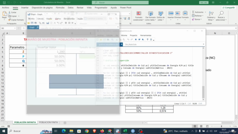Click the print icon in Graph window toolbar
This screenshot has width=238, height=134.
coord(36,23)
